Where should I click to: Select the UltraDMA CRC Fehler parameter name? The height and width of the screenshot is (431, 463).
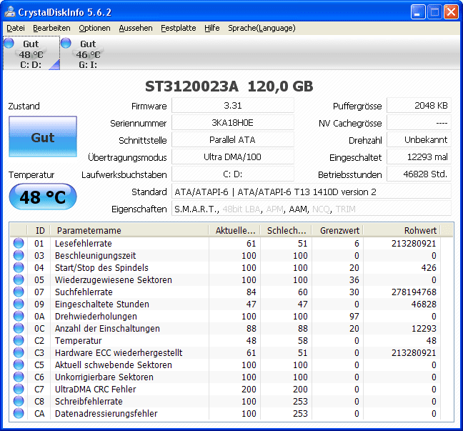(95, 389)
